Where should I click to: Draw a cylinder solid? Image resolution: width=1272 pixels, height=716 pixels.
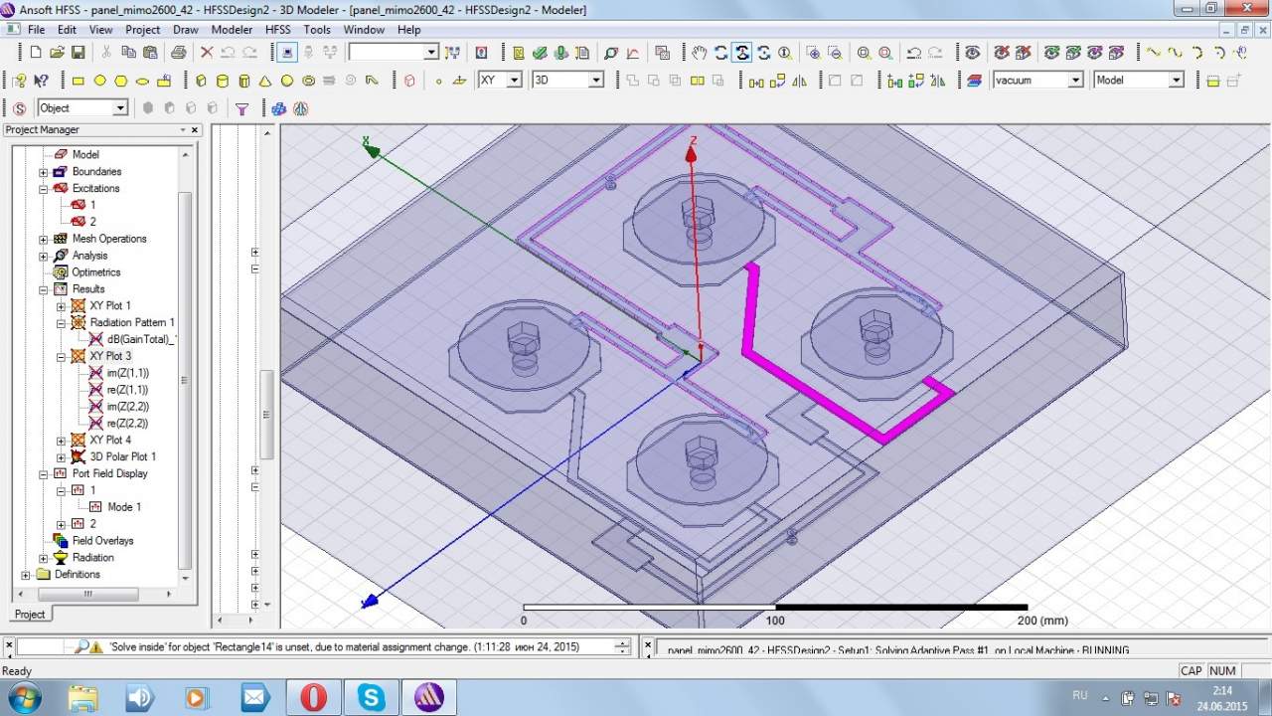pyautogui.click(x=223, y=81)
